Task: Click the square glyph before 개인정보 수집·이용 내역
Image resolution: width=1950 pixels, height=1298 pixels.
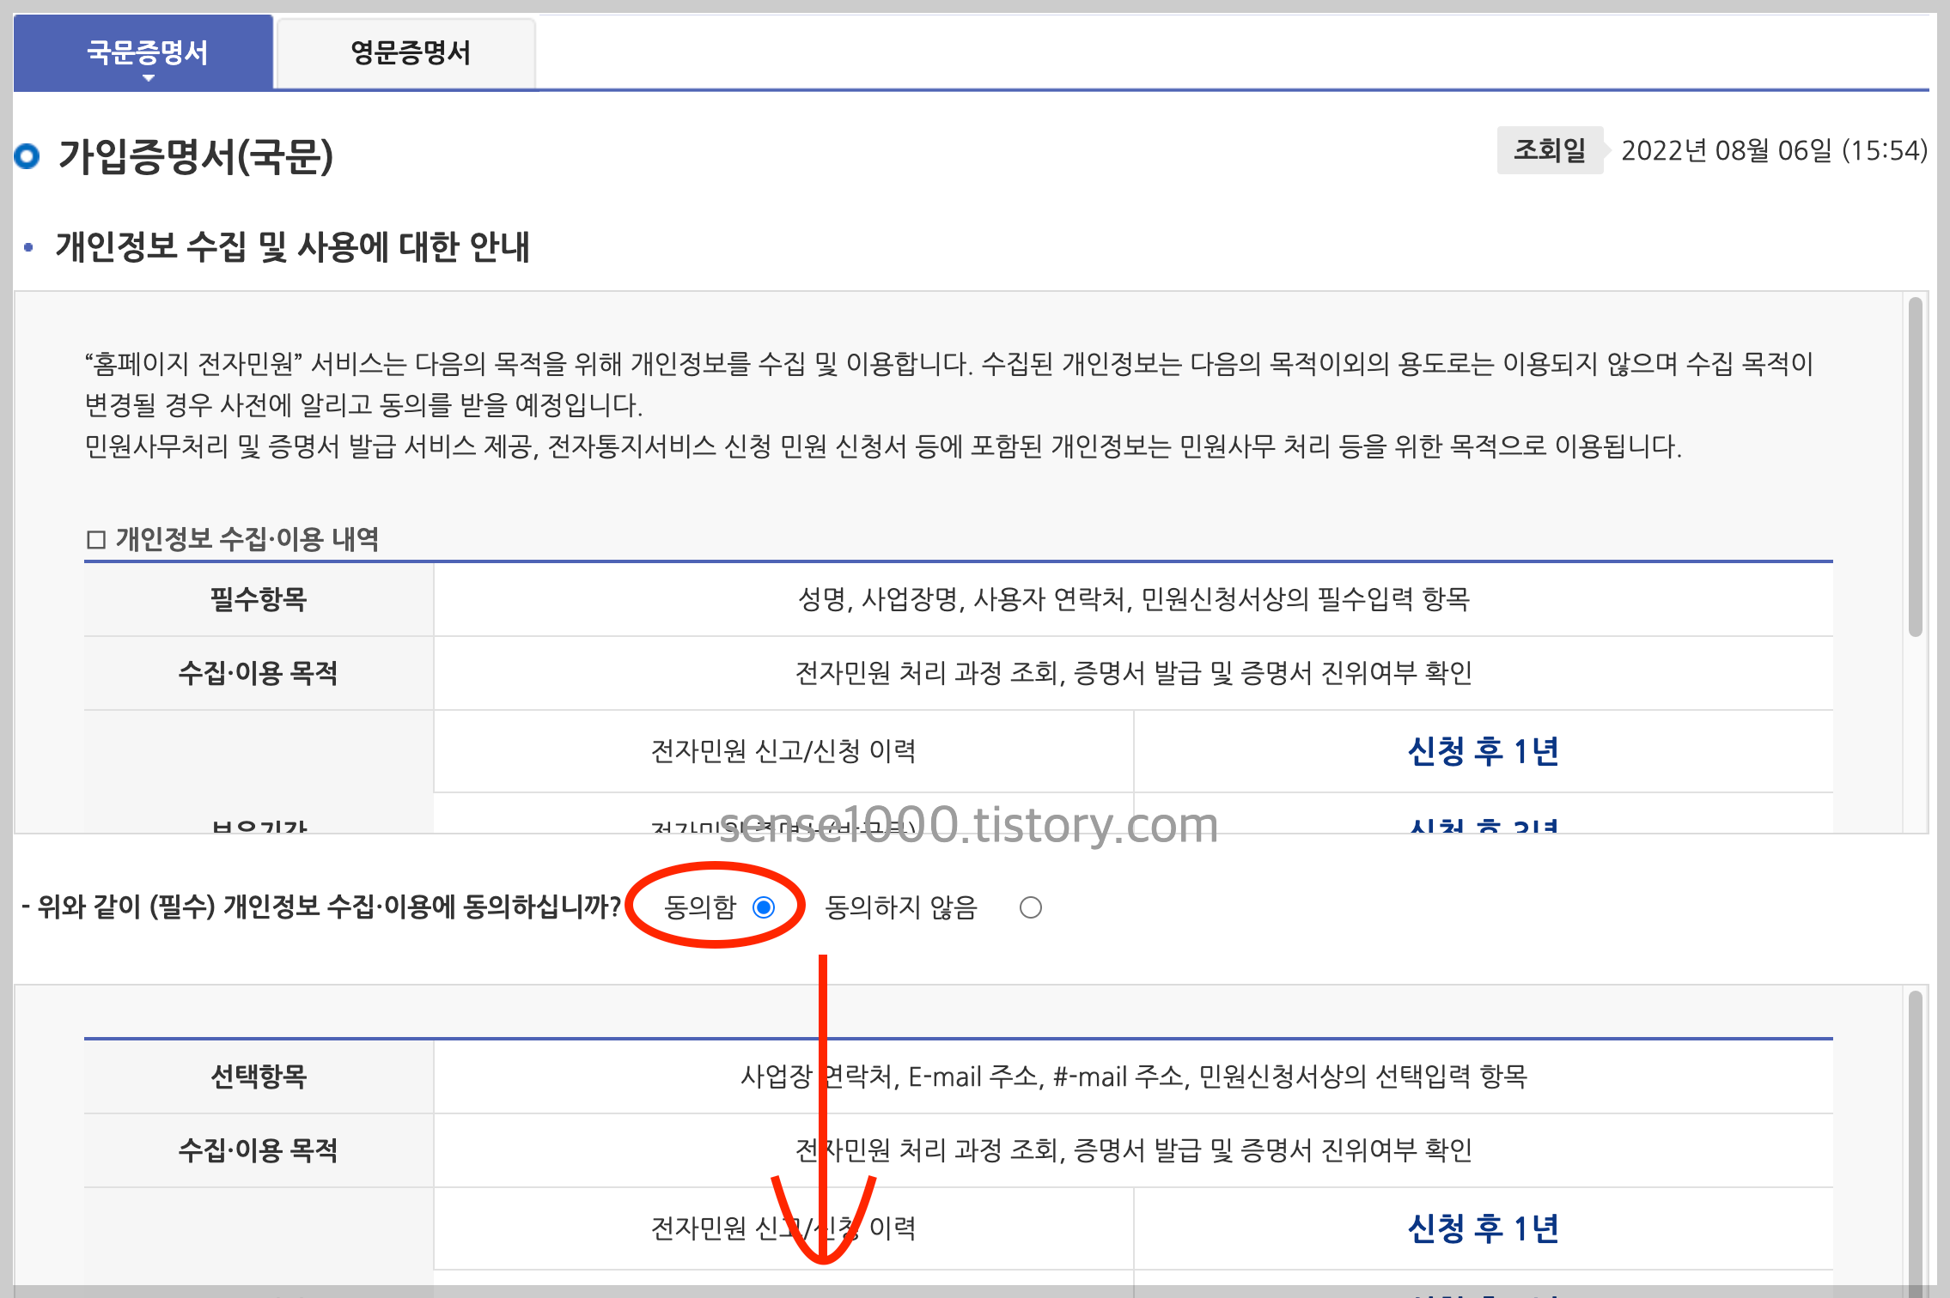Action: click(x=95, y=540)
